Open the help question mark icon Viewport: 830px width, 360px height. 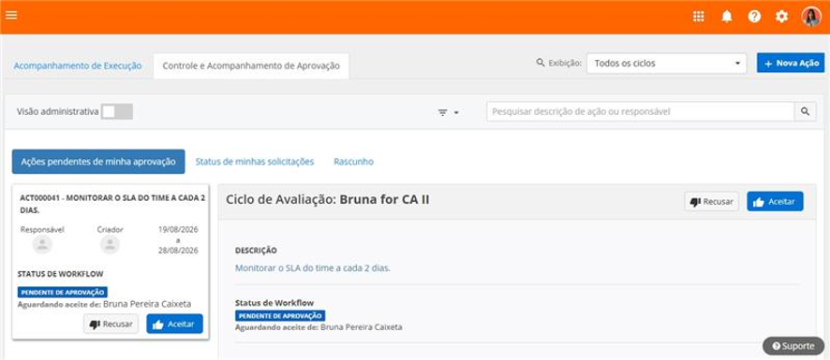(x=754, y=17)
